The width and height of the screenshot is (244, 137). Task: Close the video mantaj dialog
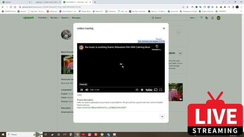(164, 29)
